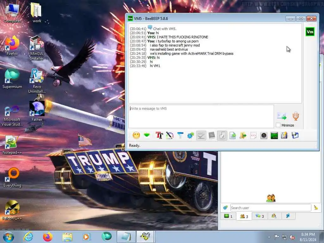Click the Search user field
The image size is (324, 243).
coord(271,208)
